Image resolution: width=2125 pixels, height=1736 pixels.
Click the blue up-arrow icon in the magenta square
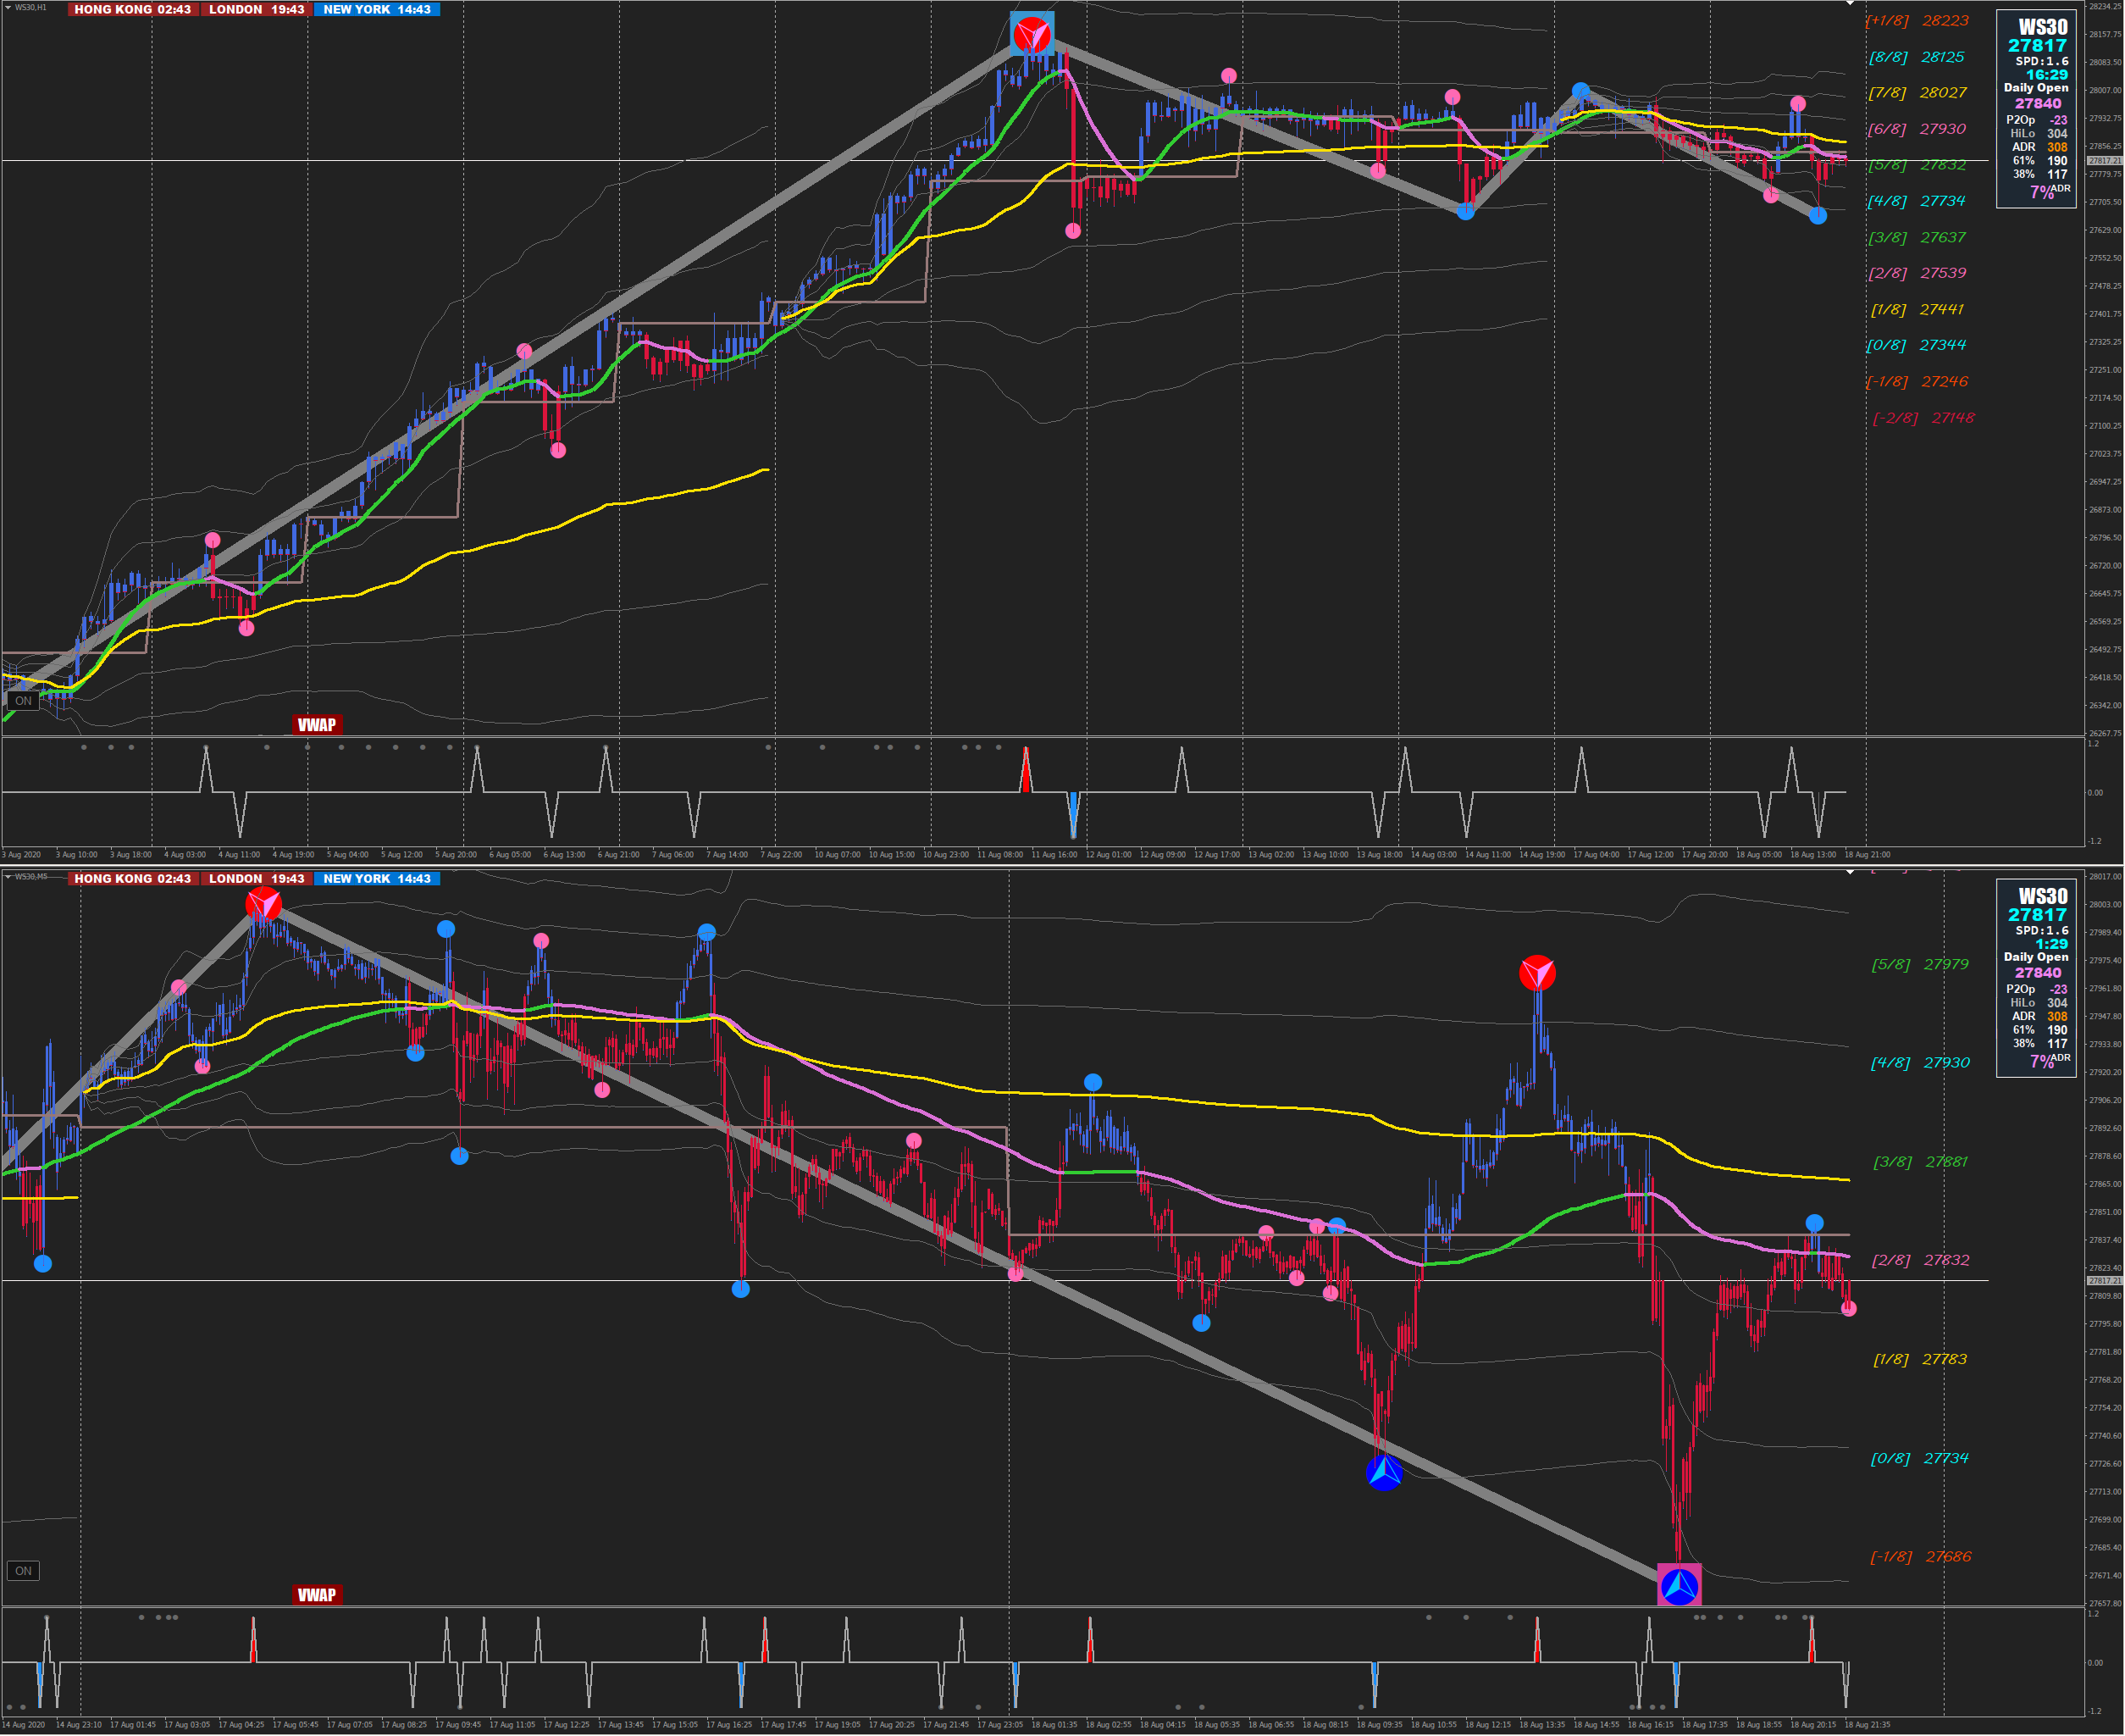(x=1680, y=1586)
